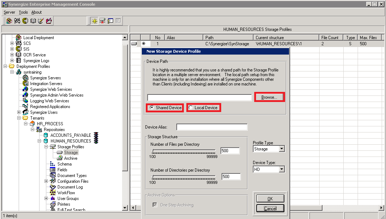
Task: Click the open book toolbar icon
Action: click(x=33, y=21)
